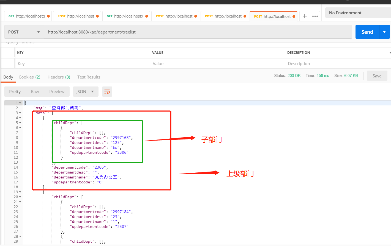Screen dimensions: 391x246
Task: Open the Test Results tab
Action: 89,77
